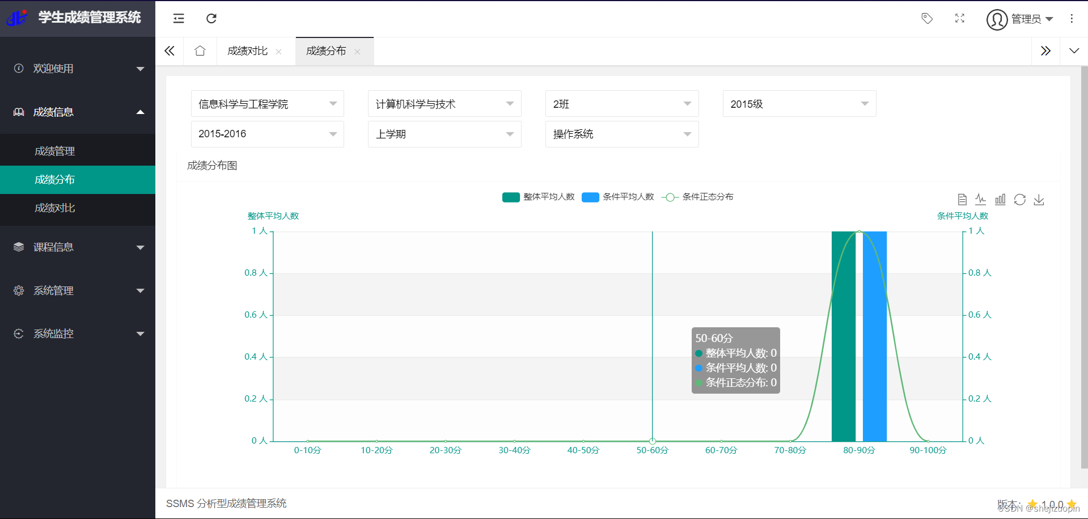1088x519 pixels.
Task: Click the 学生成绩管理系统 title
Action: click(90, 18)
